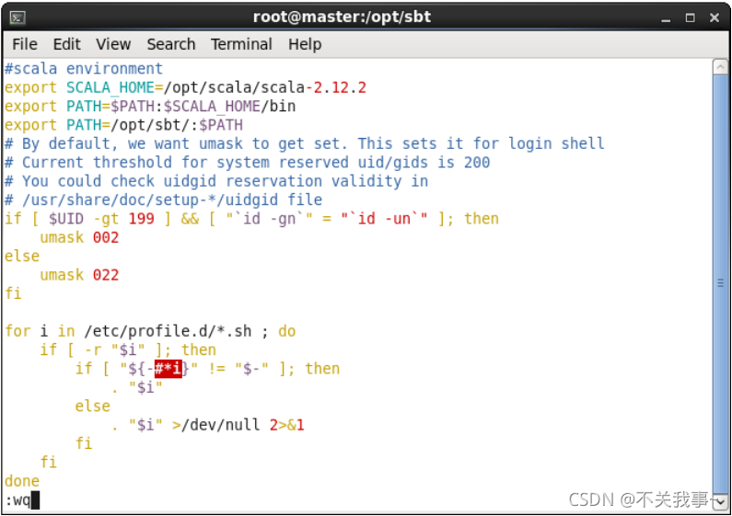732x516 pixels.
Task: Close the root@master terminal window
Action: click(715, 17)
